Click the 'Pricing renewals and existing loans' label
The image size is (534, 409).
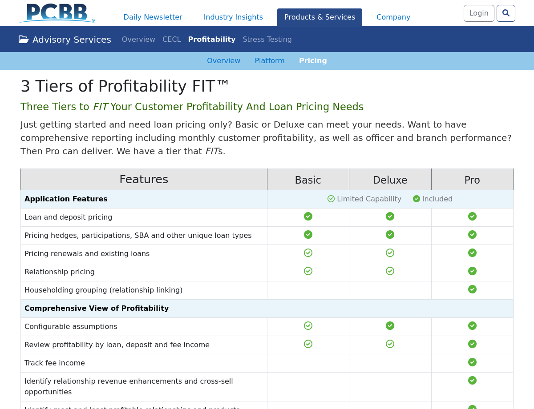tap(87, 254)
